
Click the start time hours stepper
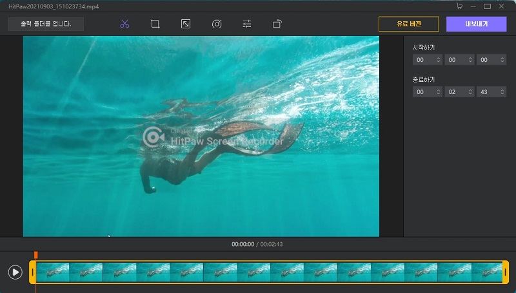(439, 60)
